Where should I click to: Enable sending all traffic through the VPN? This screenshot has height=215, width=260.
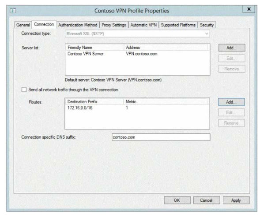(x=24, y=90)
